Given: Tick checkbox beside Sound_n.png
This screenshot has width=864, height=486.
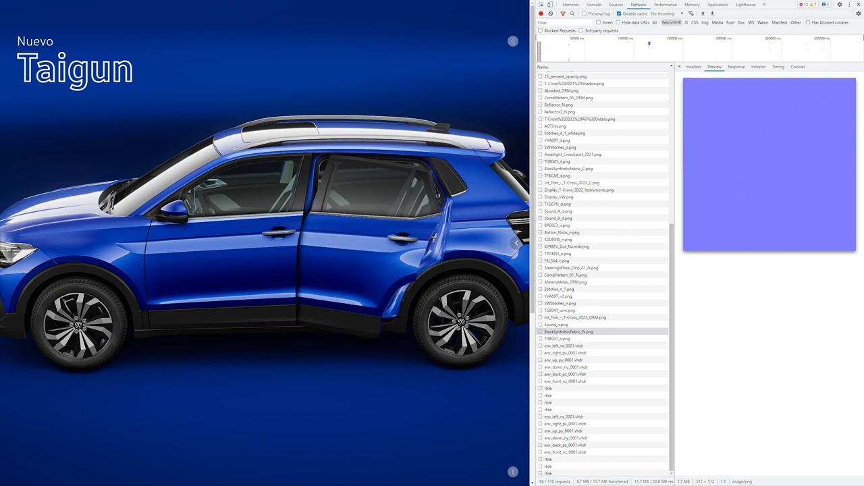Looking at the screenshot, I should (540, 325).
